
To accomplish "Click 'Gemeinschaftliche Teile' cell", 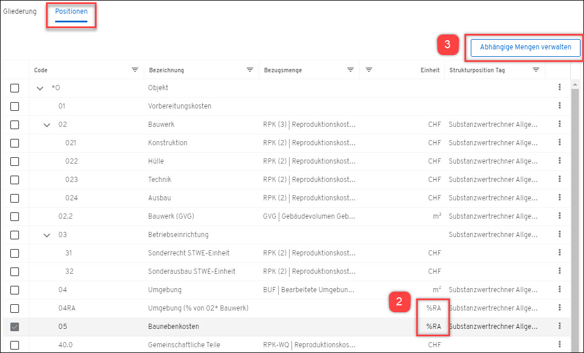I will click(x=184, y=345).
